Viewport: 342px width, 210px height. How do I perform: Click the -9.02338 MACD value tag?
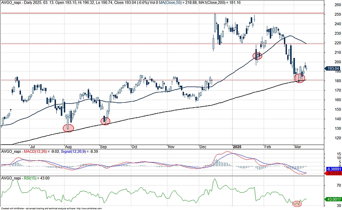coord(333,173)
